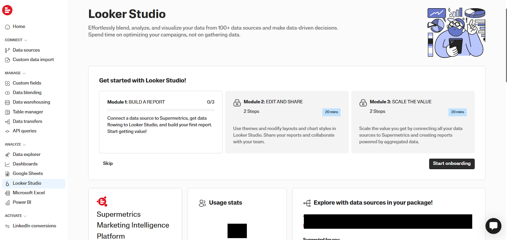
Task: Collapse the MANAGE section
Action: (x=15, y=73)
